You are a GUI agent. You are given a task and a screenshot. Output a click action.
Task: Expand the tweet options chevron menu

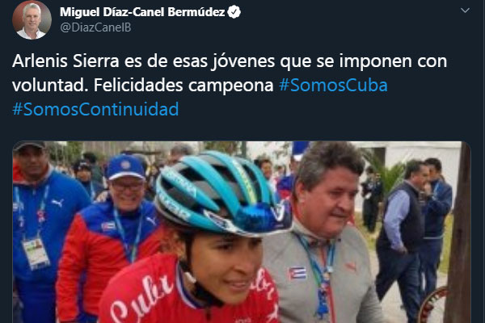click(465, 10)
